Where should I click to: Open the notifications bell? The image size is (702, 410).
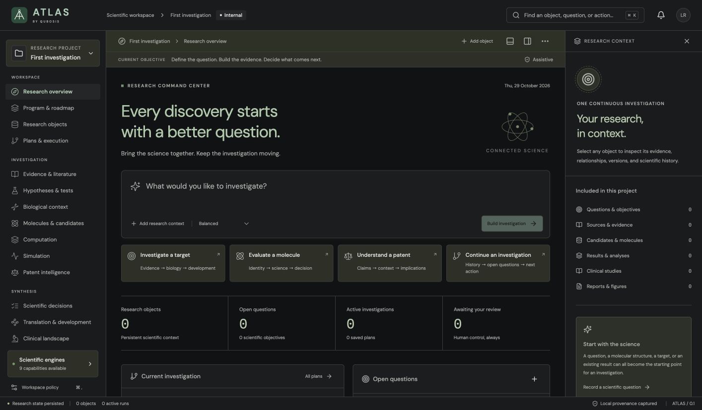[661, 15]
